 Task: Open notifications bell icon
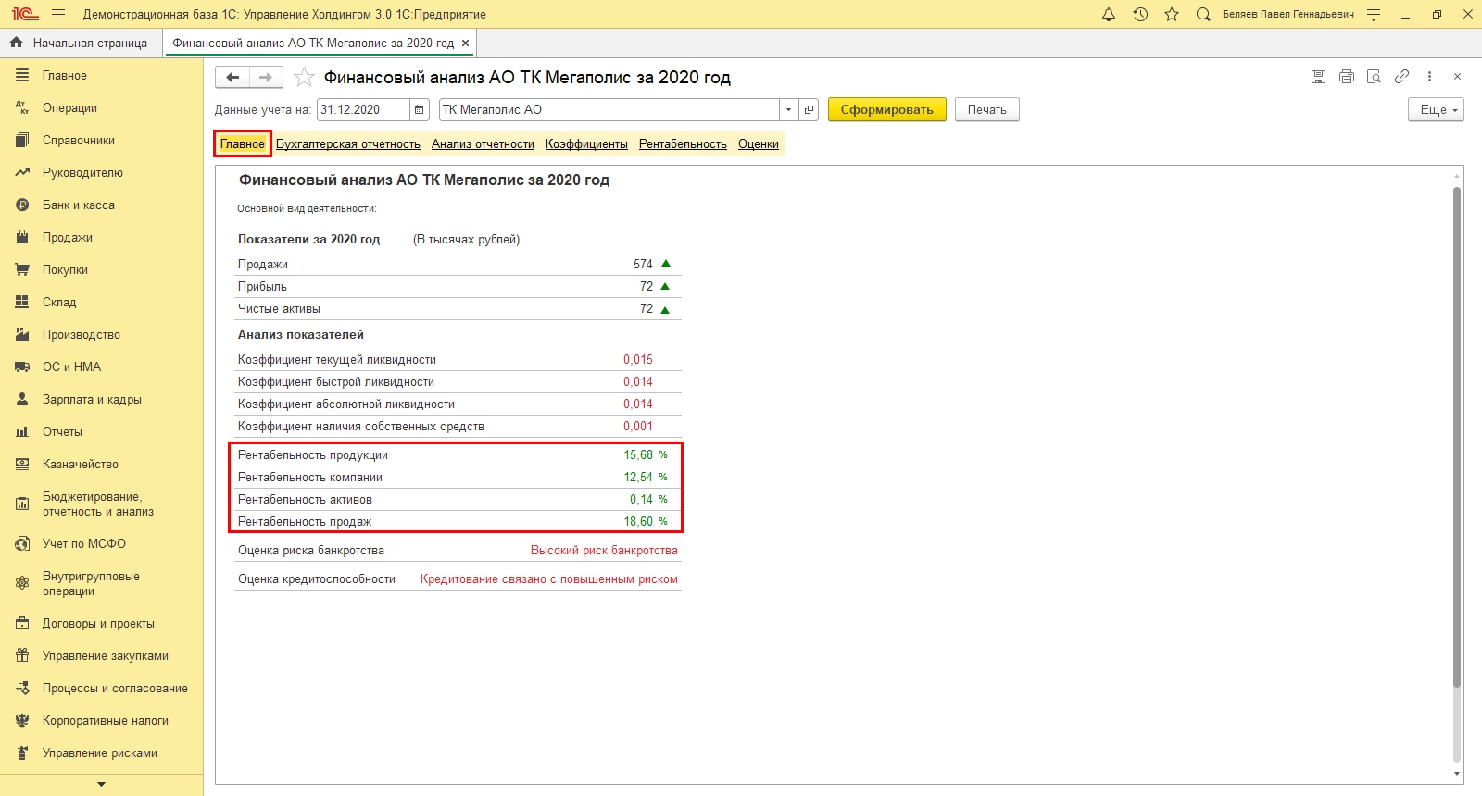tap(1109, 14)
